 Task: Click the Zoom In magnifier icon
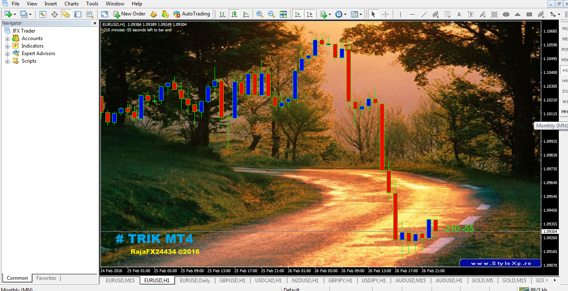pyautogui.click(x=259, y=14)
